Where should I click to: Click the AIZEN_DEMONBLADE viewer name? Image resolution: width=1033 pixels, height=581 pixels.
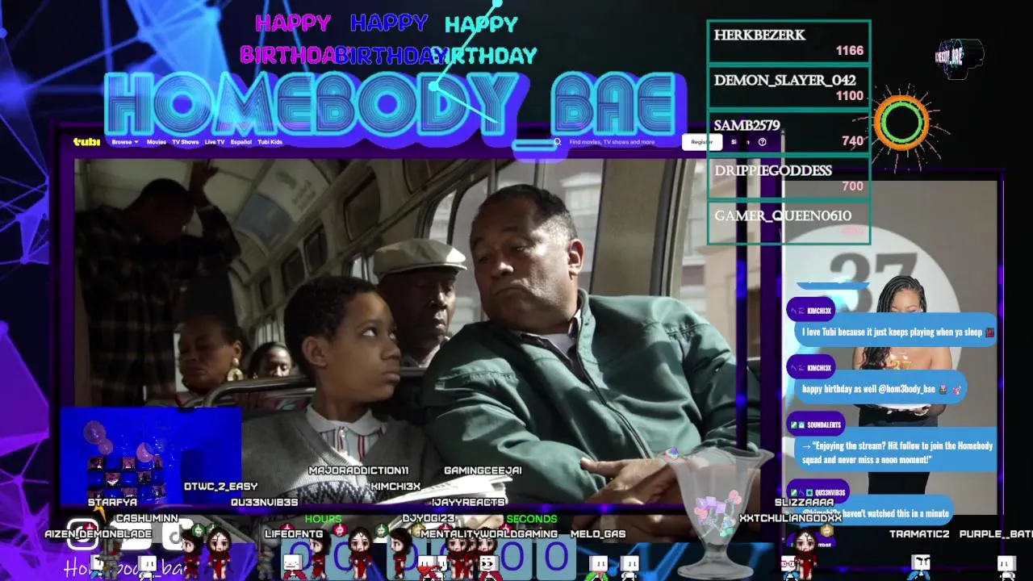[98, 533]
